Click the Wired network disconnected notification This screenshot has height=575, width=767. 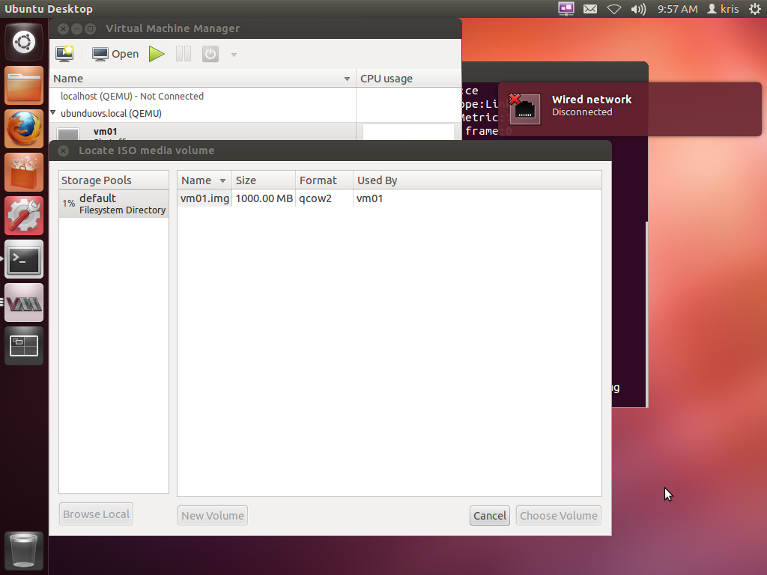629,109
